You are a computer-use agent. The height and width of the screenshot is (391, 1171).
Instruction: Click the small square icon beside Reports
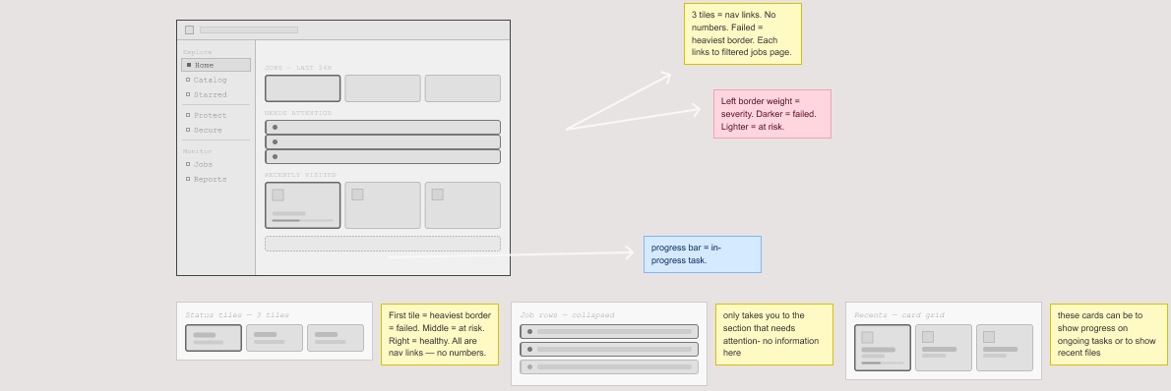[x=188, y=179]
